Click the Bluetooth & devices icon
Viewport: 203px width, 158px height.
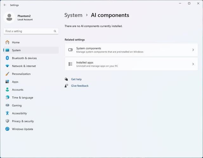pyautogui.click(x=7, y=58)
